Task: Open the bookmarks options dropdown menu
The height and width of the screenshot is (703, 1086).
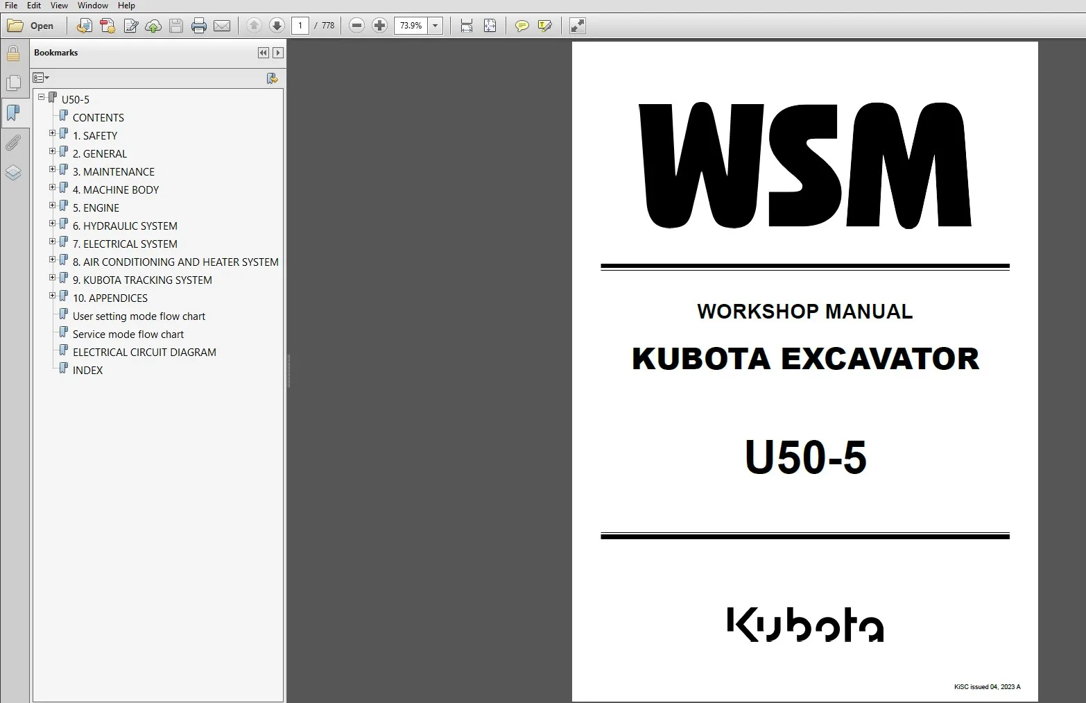Action: 41,78
